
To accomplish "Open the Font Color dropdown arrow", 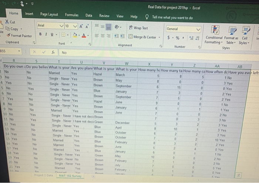I will 88,36.
